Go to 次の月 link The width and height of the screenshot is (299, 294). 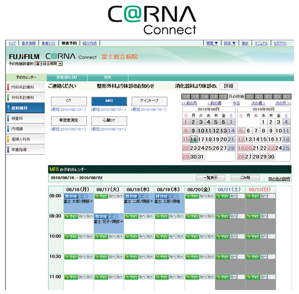[283, 103]
